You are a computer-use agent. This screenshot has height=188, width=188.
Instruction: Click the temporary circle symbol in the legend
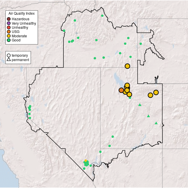(9, 55)
